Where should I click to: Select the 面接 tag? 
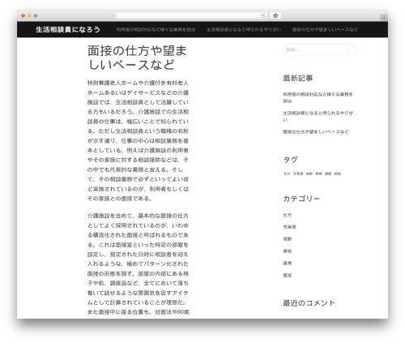click(338, 174)
